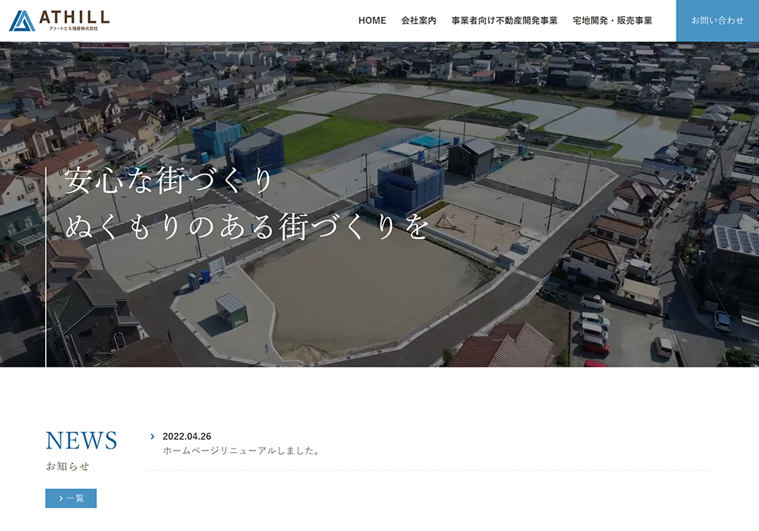Screen dimensions: 759x531
Task: Click the 2022.04.26 date link
Action: click(x=186, y=435)
